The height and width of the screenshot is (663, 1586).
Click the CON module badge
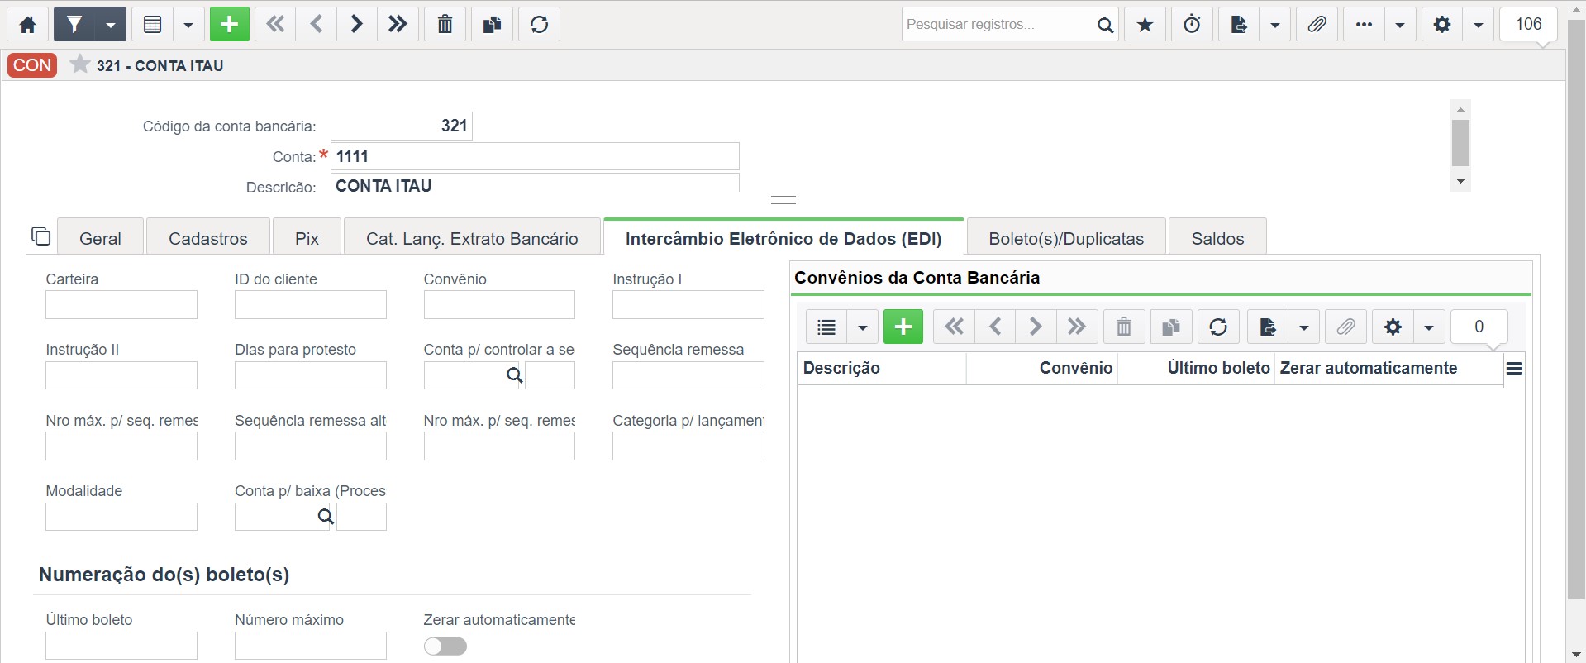(32, 65)
